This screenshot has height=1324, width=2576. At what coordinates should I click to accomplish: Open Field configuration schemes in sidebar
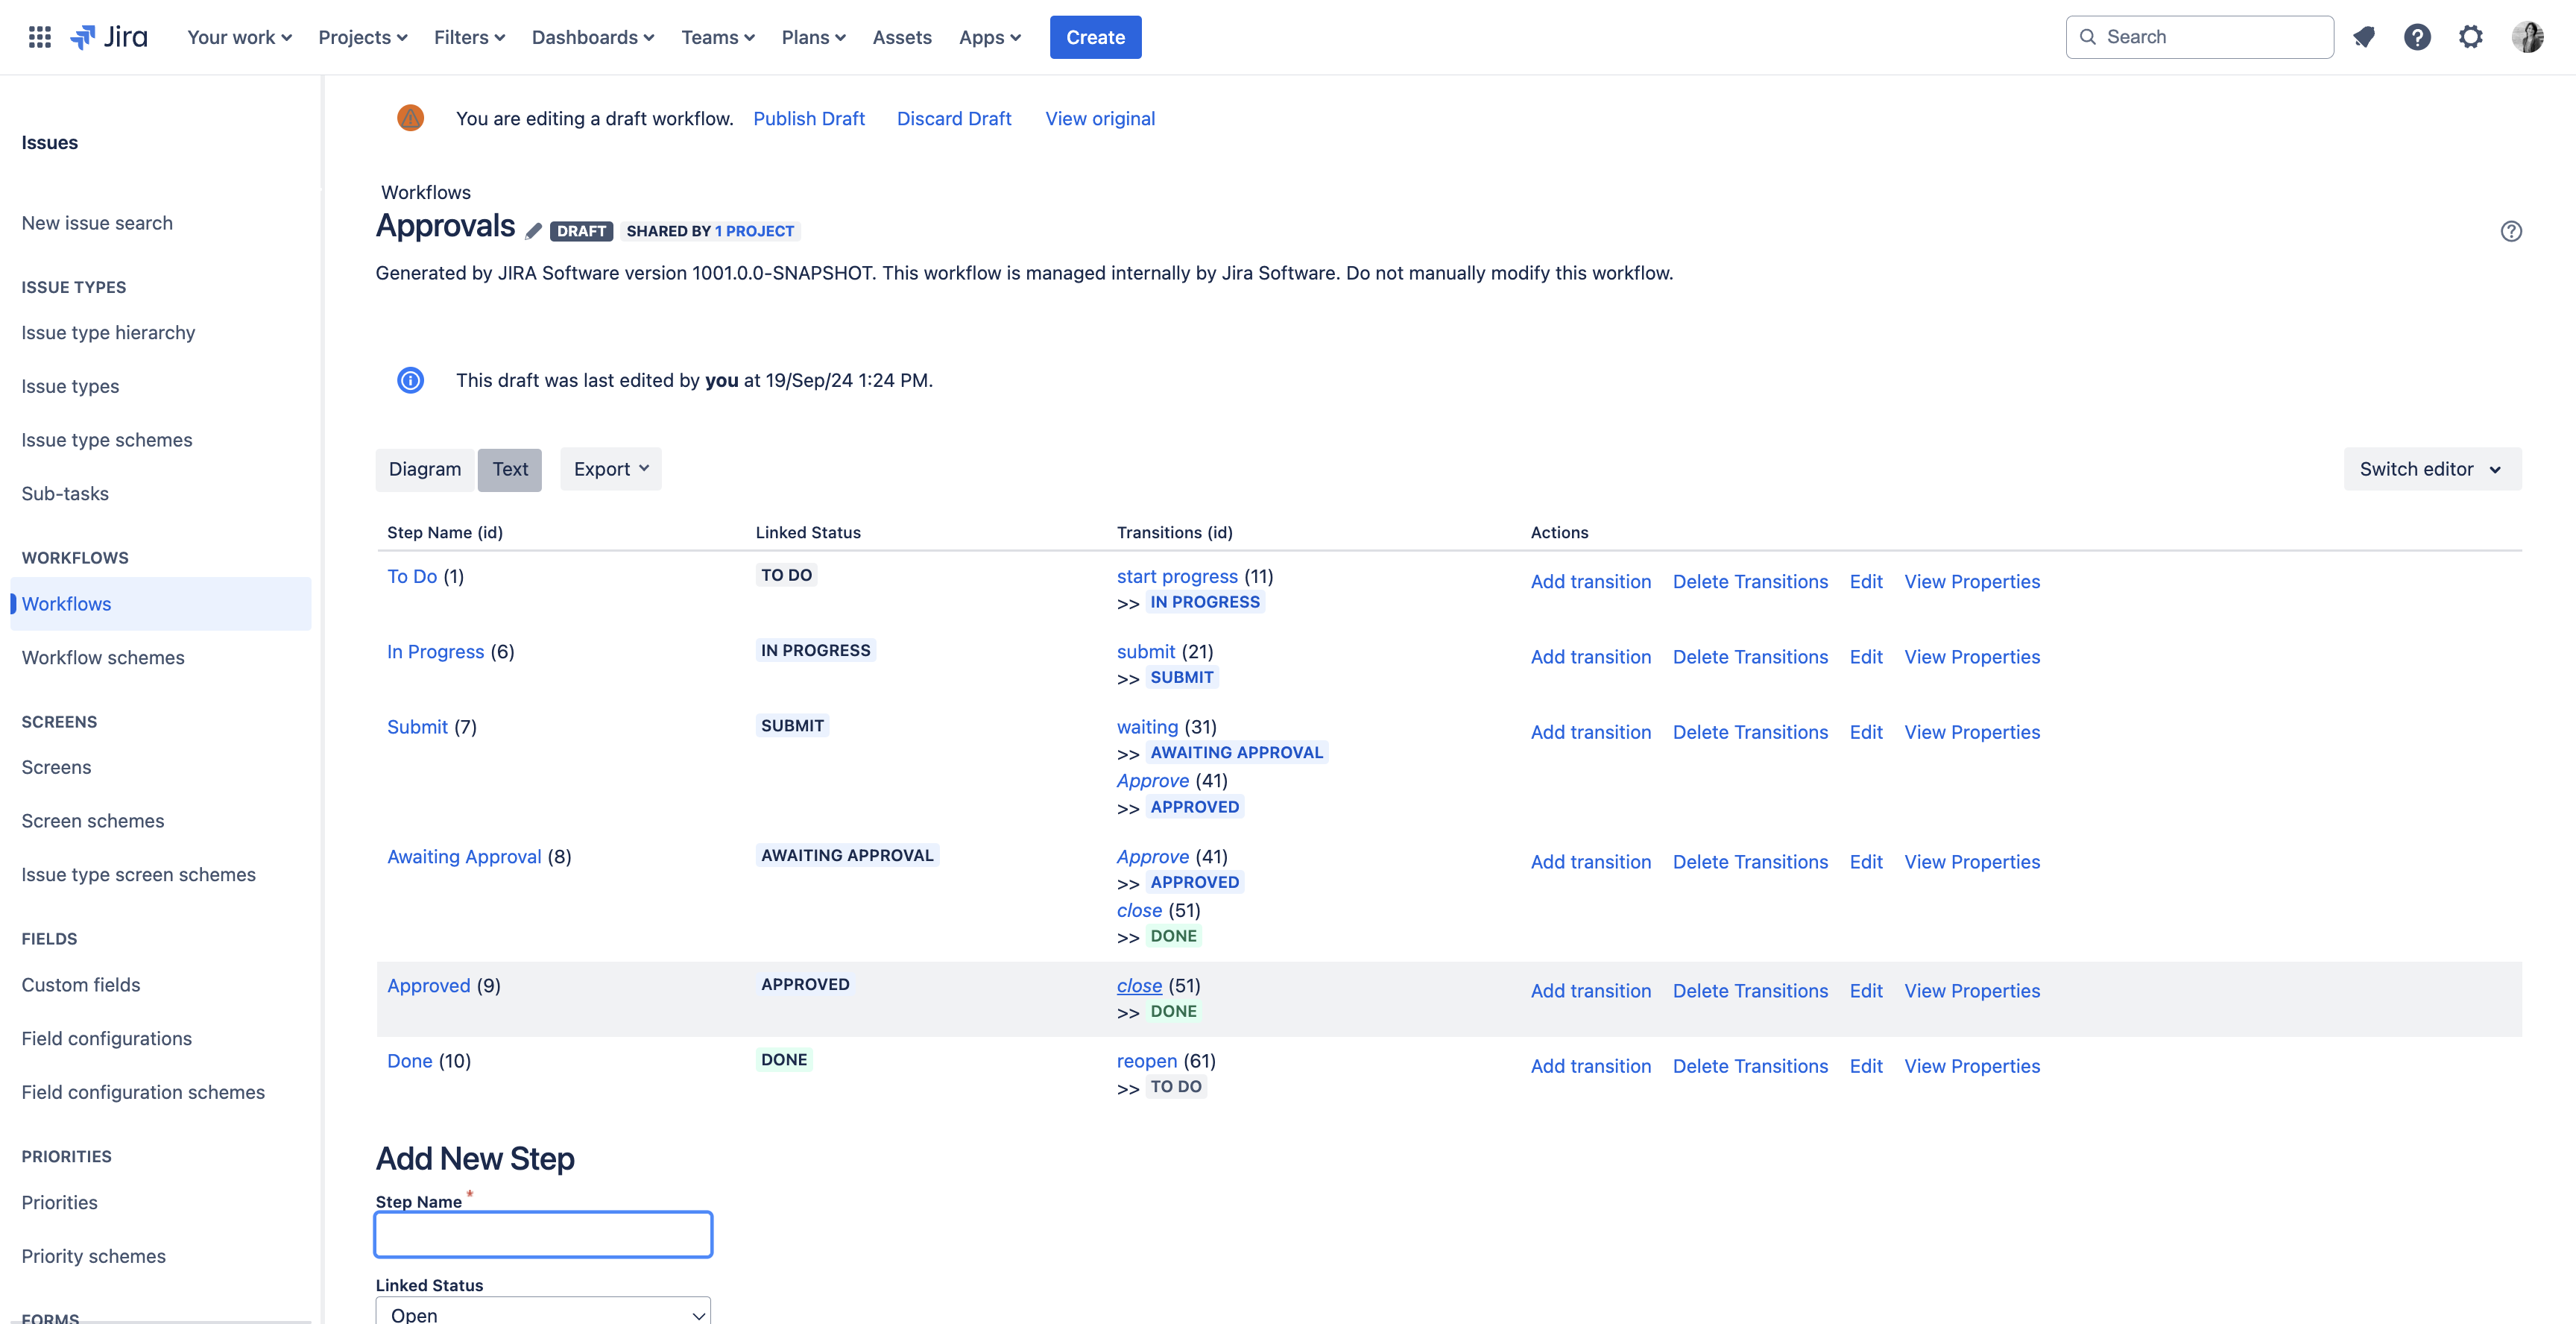coord(143,1093)
